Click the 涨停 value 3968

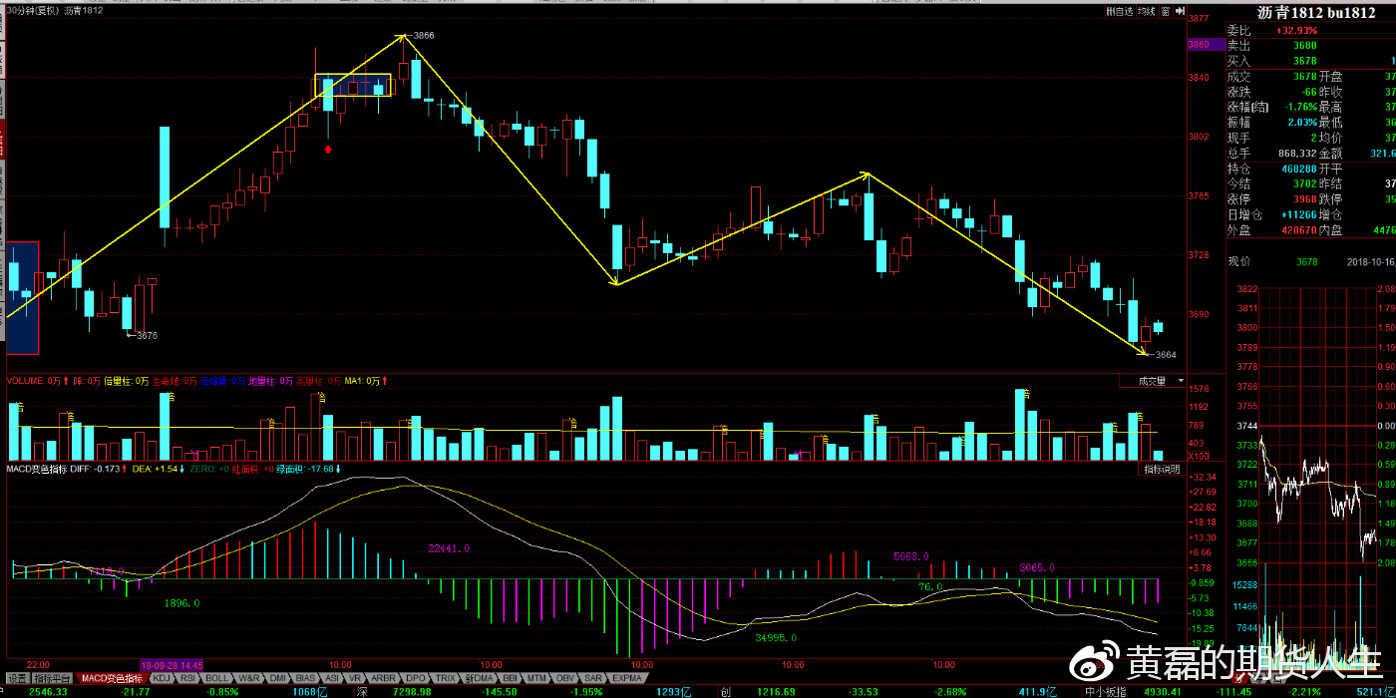1305,199
